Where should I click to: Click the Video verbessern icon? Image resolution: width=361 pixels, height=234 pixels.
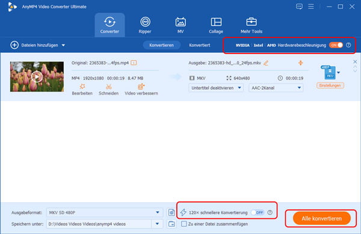point(141,87)
